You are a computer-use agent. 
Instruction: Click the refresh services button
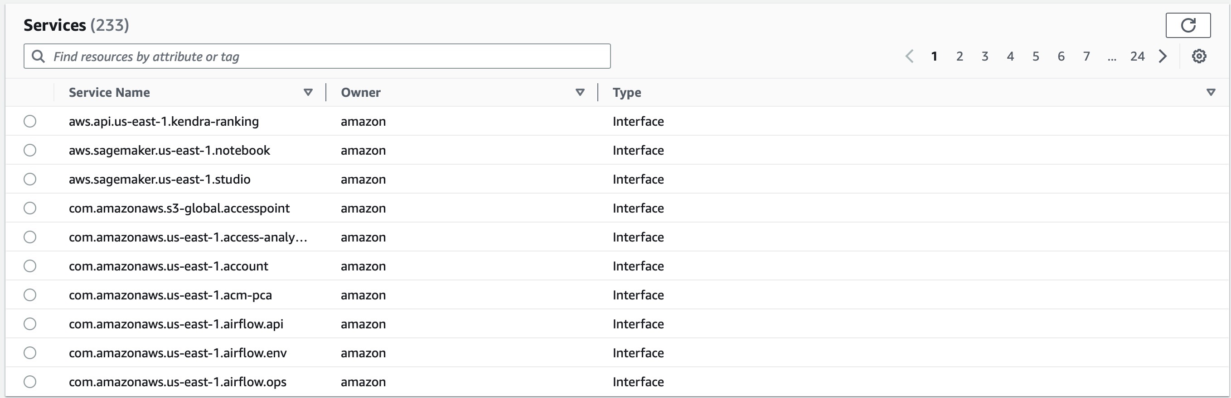(x=1187, y=25)
